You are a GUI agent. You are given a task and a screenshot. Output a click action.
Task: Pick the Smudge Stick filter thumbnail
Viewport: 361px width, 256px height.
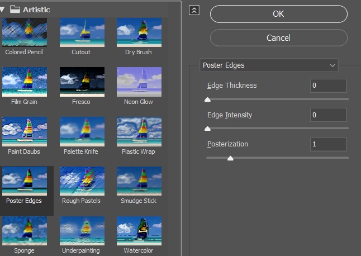pos(139,181)
